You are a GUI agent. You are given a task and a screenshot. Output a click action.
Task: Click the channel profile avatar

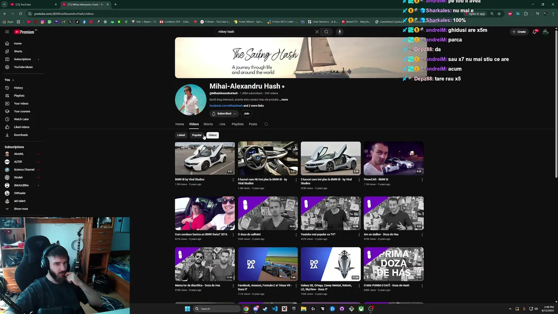[x=191, y=100]
